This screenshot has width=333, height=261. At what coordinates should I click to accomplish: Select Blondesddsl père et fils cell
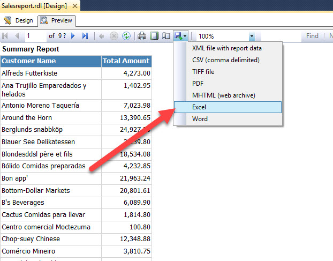click(x=51, y=154)
